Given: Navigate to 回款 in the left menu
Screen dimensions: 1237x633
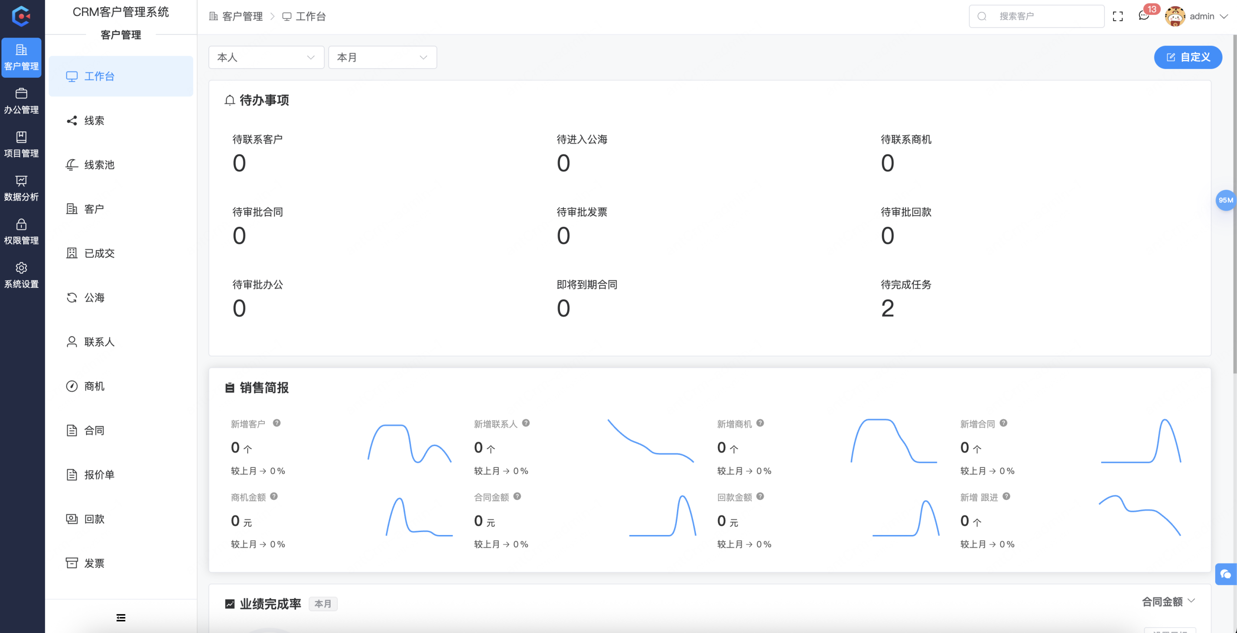Looking at the screenshot, I should (x=95, y=519).
